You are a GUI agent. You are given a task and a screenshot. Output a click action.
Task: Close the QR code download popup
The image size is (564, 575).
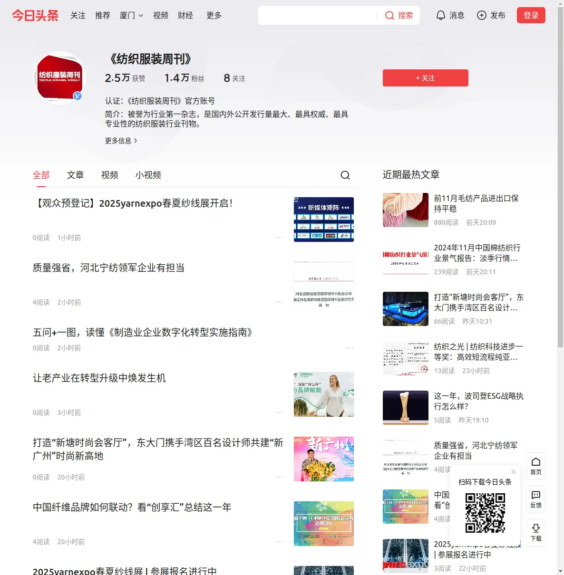(514, 472)
